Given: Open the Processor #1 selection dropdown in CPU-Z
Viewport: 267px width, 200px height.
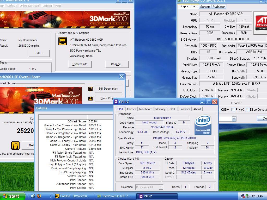Looking at the screenshot, I should click(x=161, y=187).
